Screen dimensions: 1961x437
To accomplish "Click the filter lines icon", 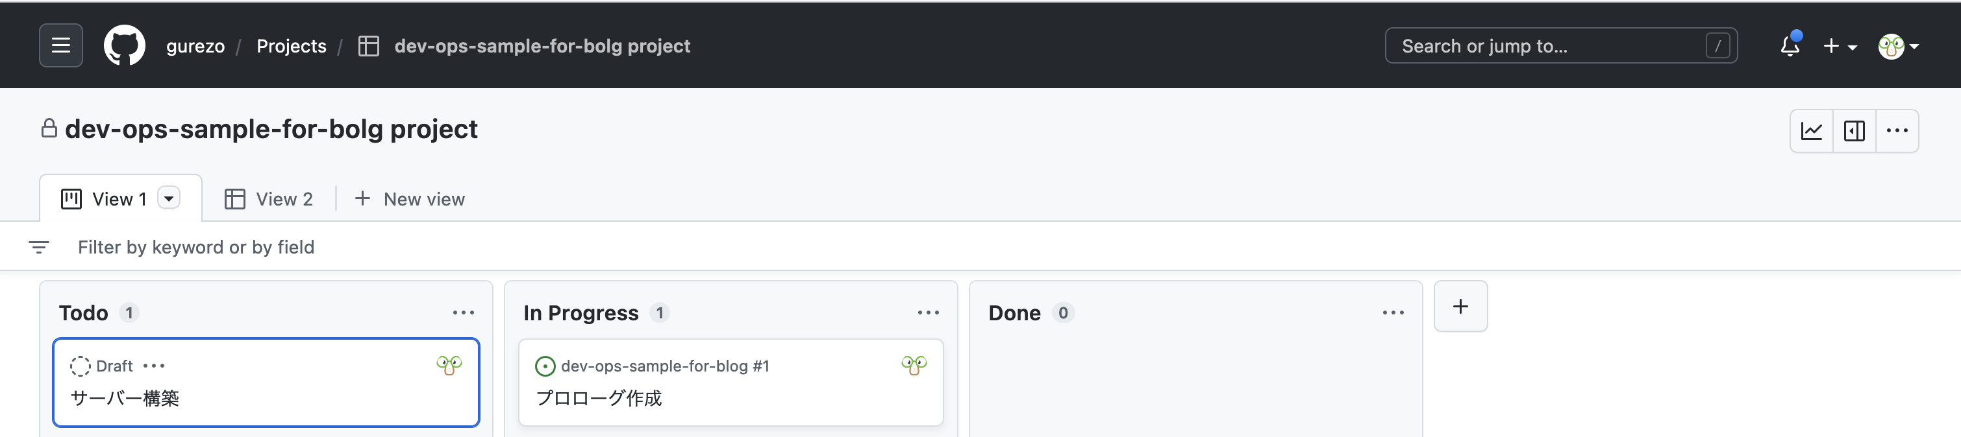I will pos(39,247).
